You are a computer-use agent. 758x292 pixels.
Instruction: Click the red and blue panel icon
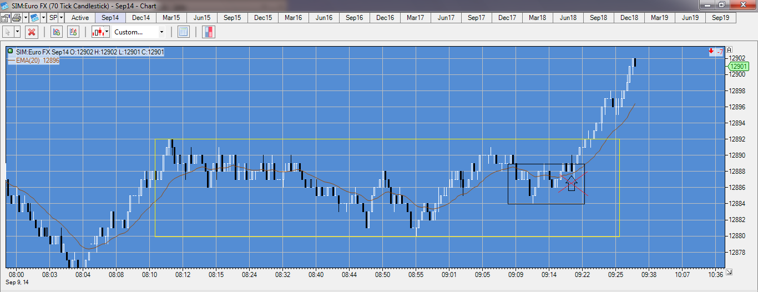209,32
